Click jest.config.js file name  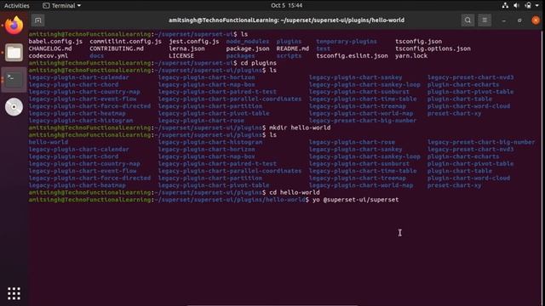[194, 42]
